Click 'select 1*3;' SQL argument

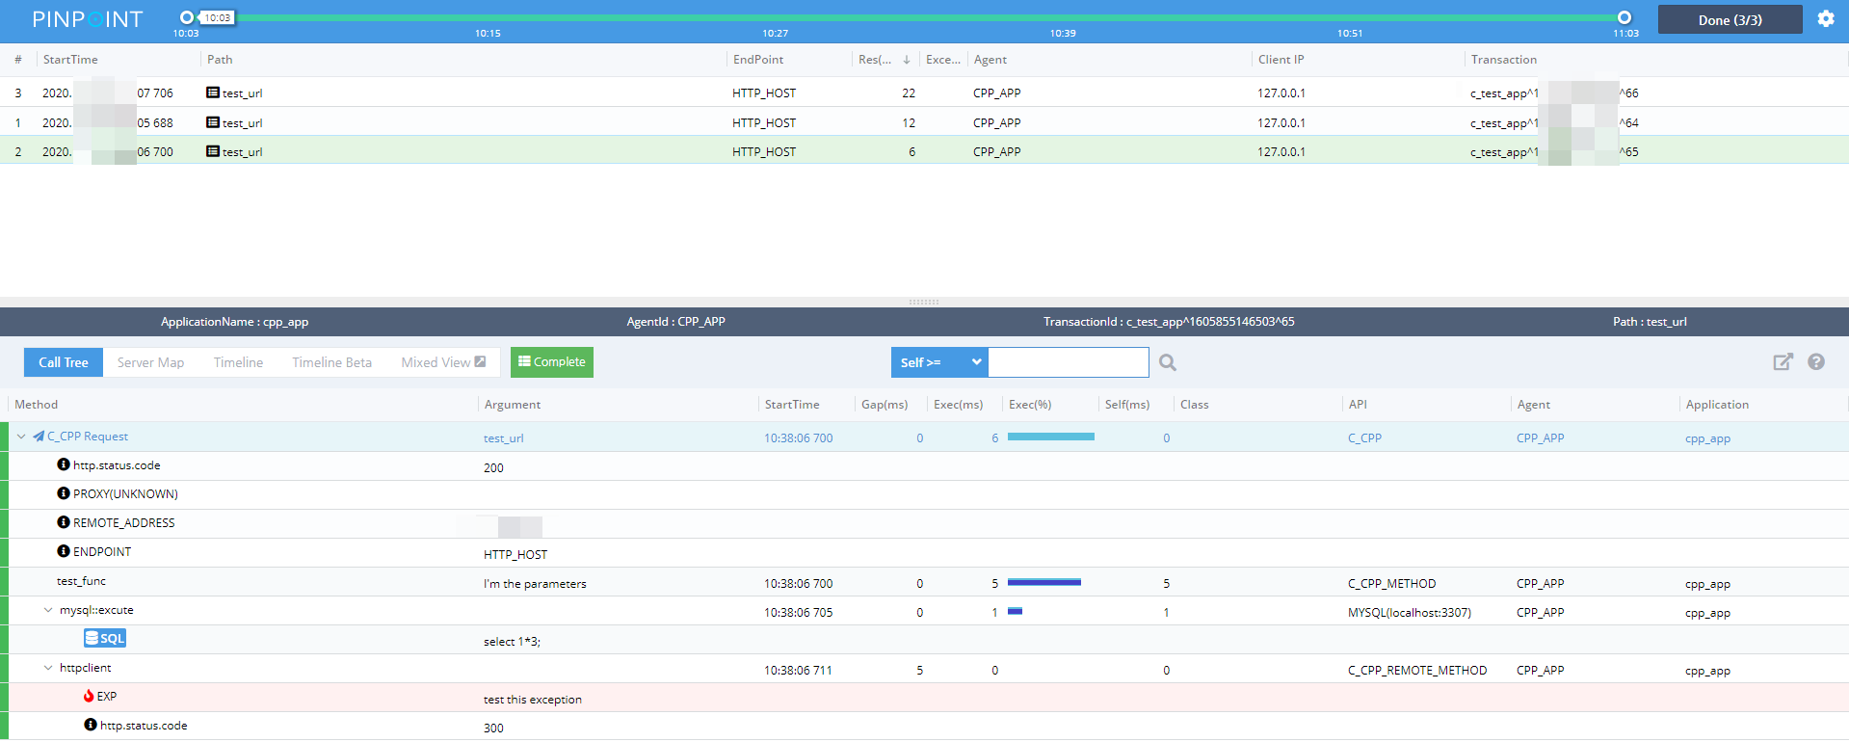coord(512,642)
